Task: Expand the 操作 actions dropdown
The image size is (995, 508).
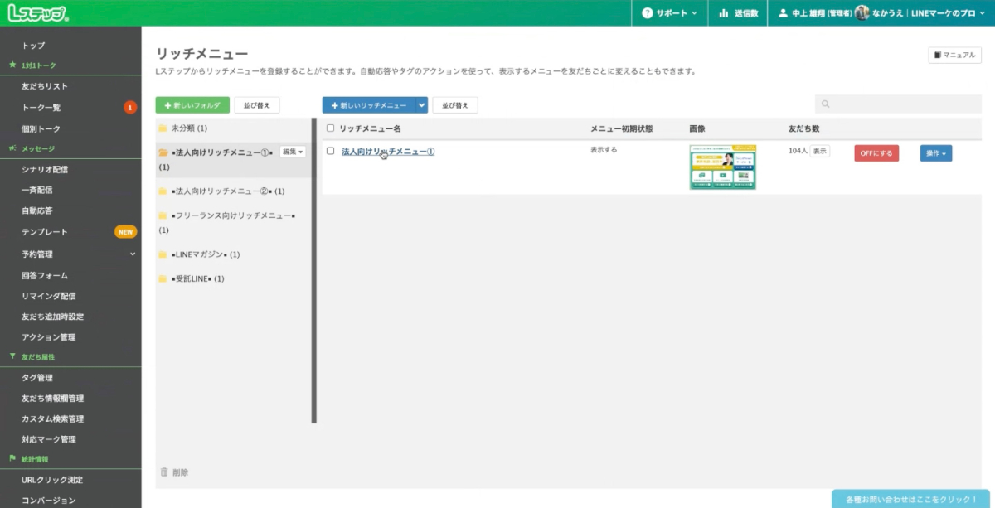Action: pos(935,152)
